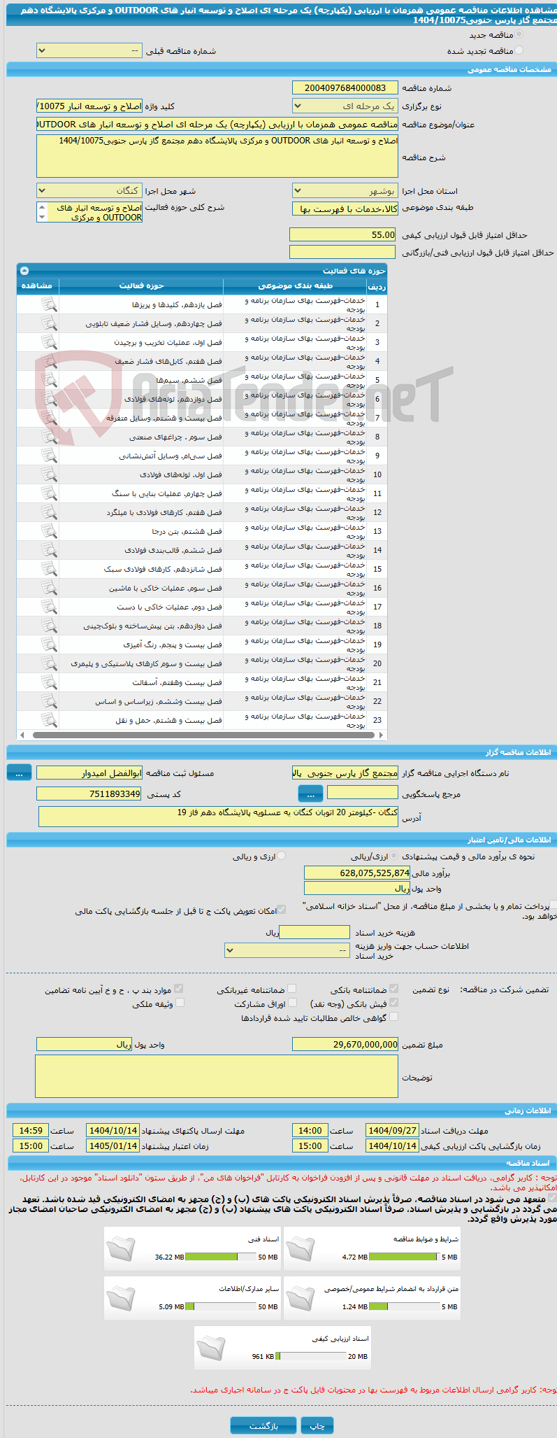Open view icon for activity row 18
Image resolution: width=557 pixels, height=1438 pixels.
coord(48,626)
